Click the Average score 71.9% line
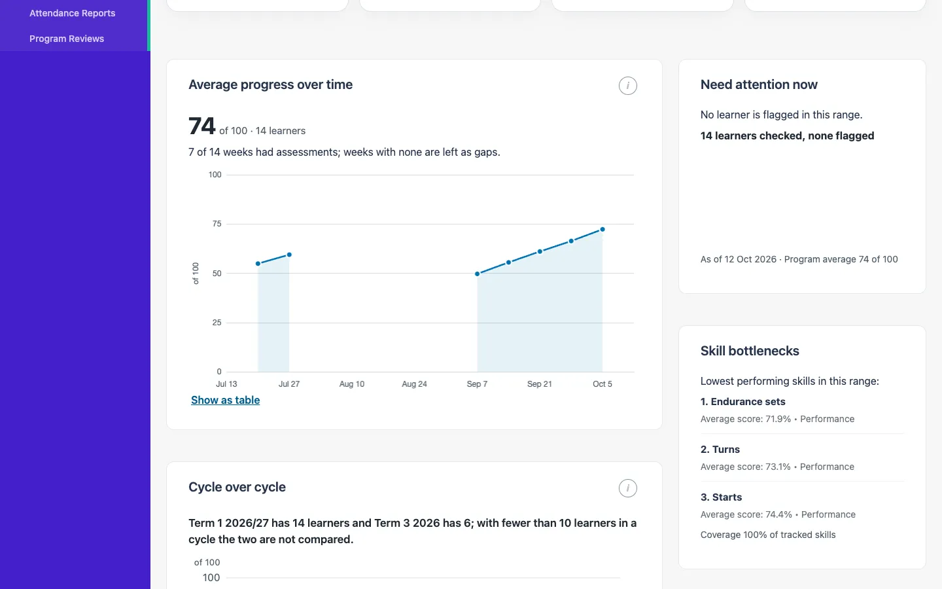Image resolution: width=942 pixels, height=589 pixels. click(777, 419)
